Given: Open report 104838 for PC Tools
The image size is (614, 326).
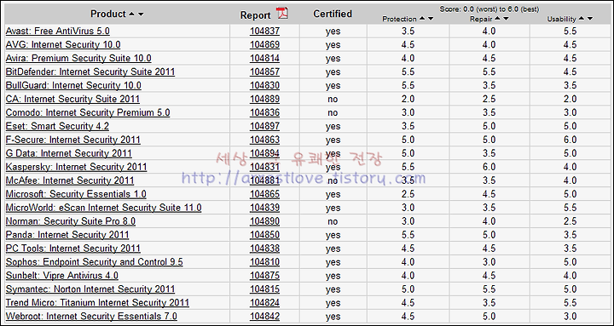Looking at the screenshot, I should (264, 249).
